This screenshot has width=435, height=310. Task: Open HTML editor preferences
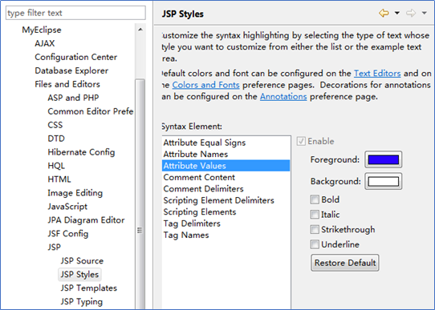click(59, 179)
